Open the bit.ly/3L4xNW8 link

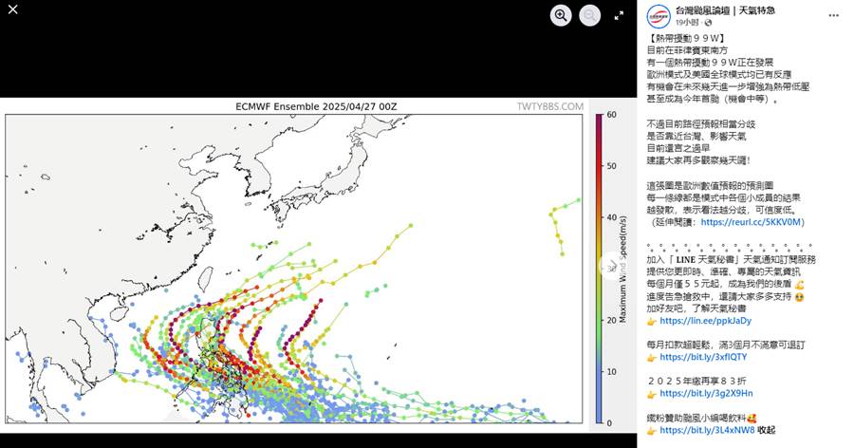coord(707,430)
